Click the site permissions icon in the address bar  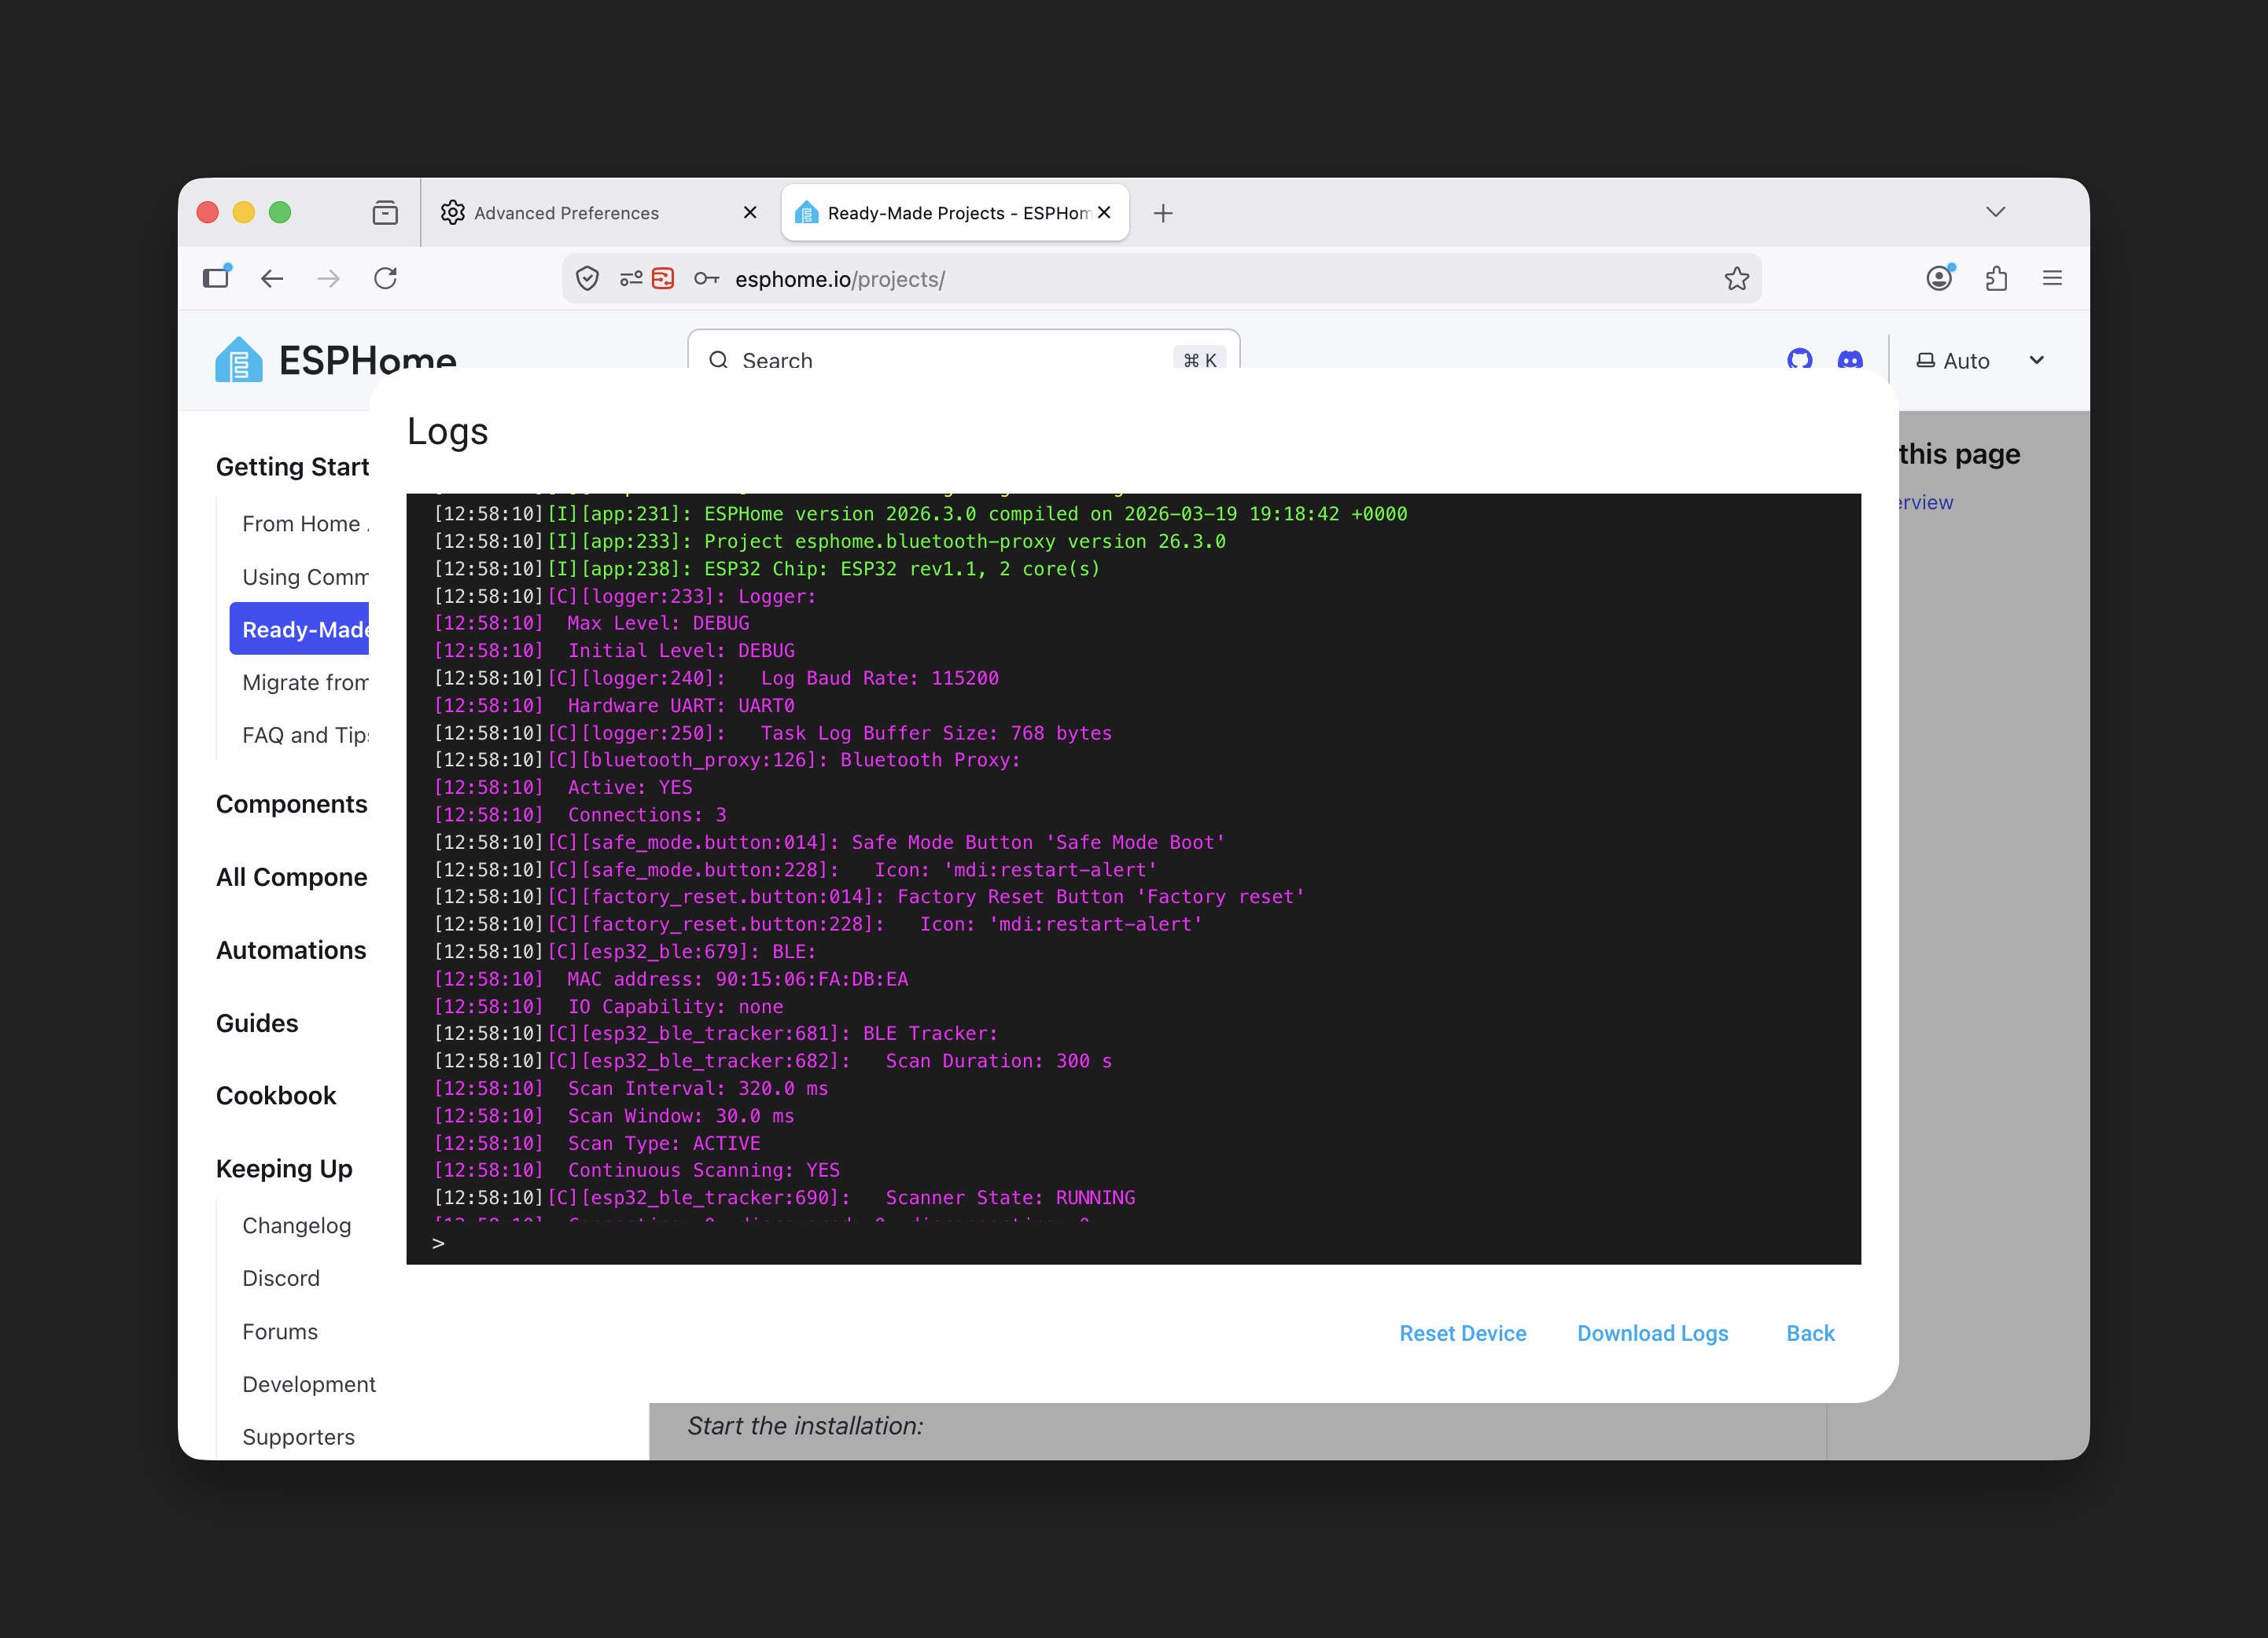tap(631, 279)
